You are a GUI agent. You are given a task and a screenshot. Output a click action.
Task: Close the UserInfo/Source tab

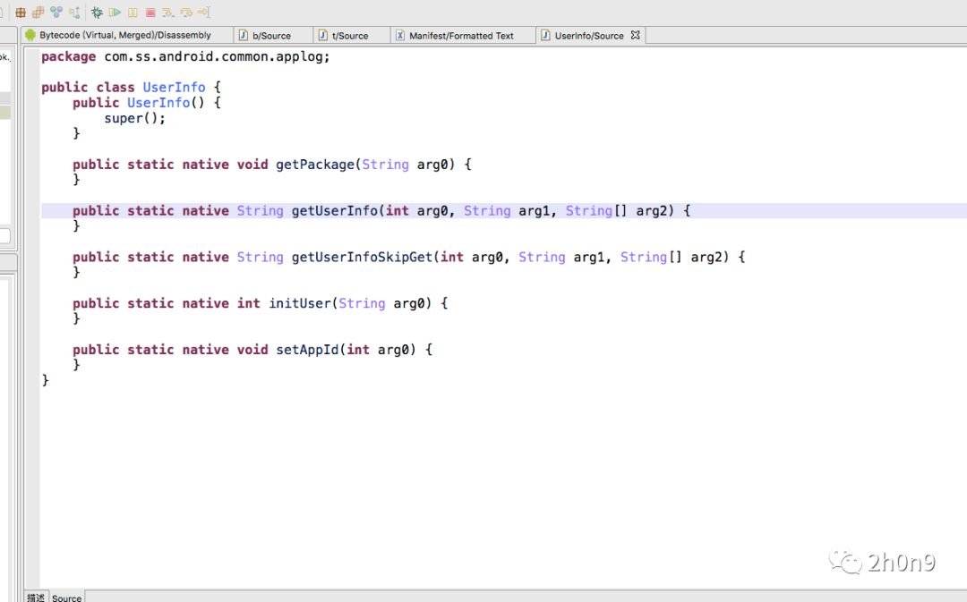(635, 35)
